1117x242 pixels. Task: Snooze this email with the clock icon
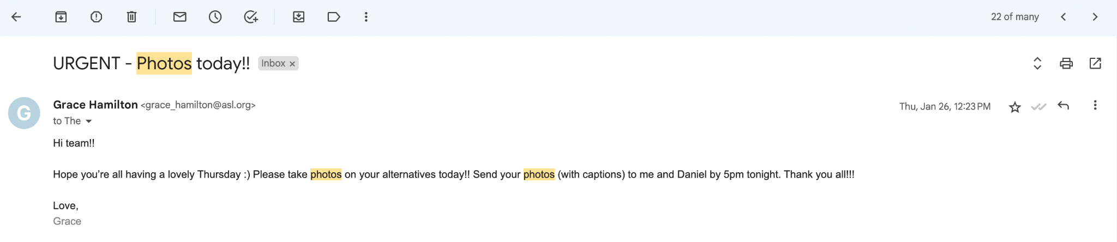pos(215,17)
